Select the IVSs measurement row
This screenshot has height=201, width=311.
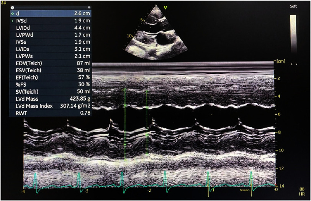pyautogui.click(x=51, y=42)
